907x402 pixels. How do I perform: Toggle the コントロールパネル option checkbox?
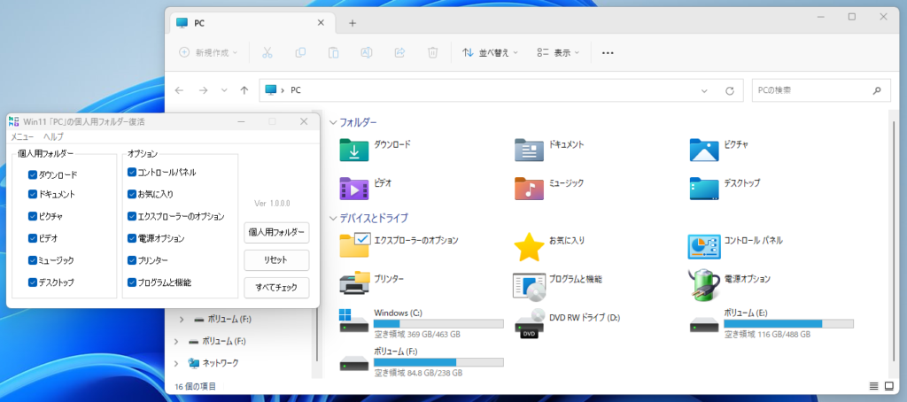[x=132, y=172]
